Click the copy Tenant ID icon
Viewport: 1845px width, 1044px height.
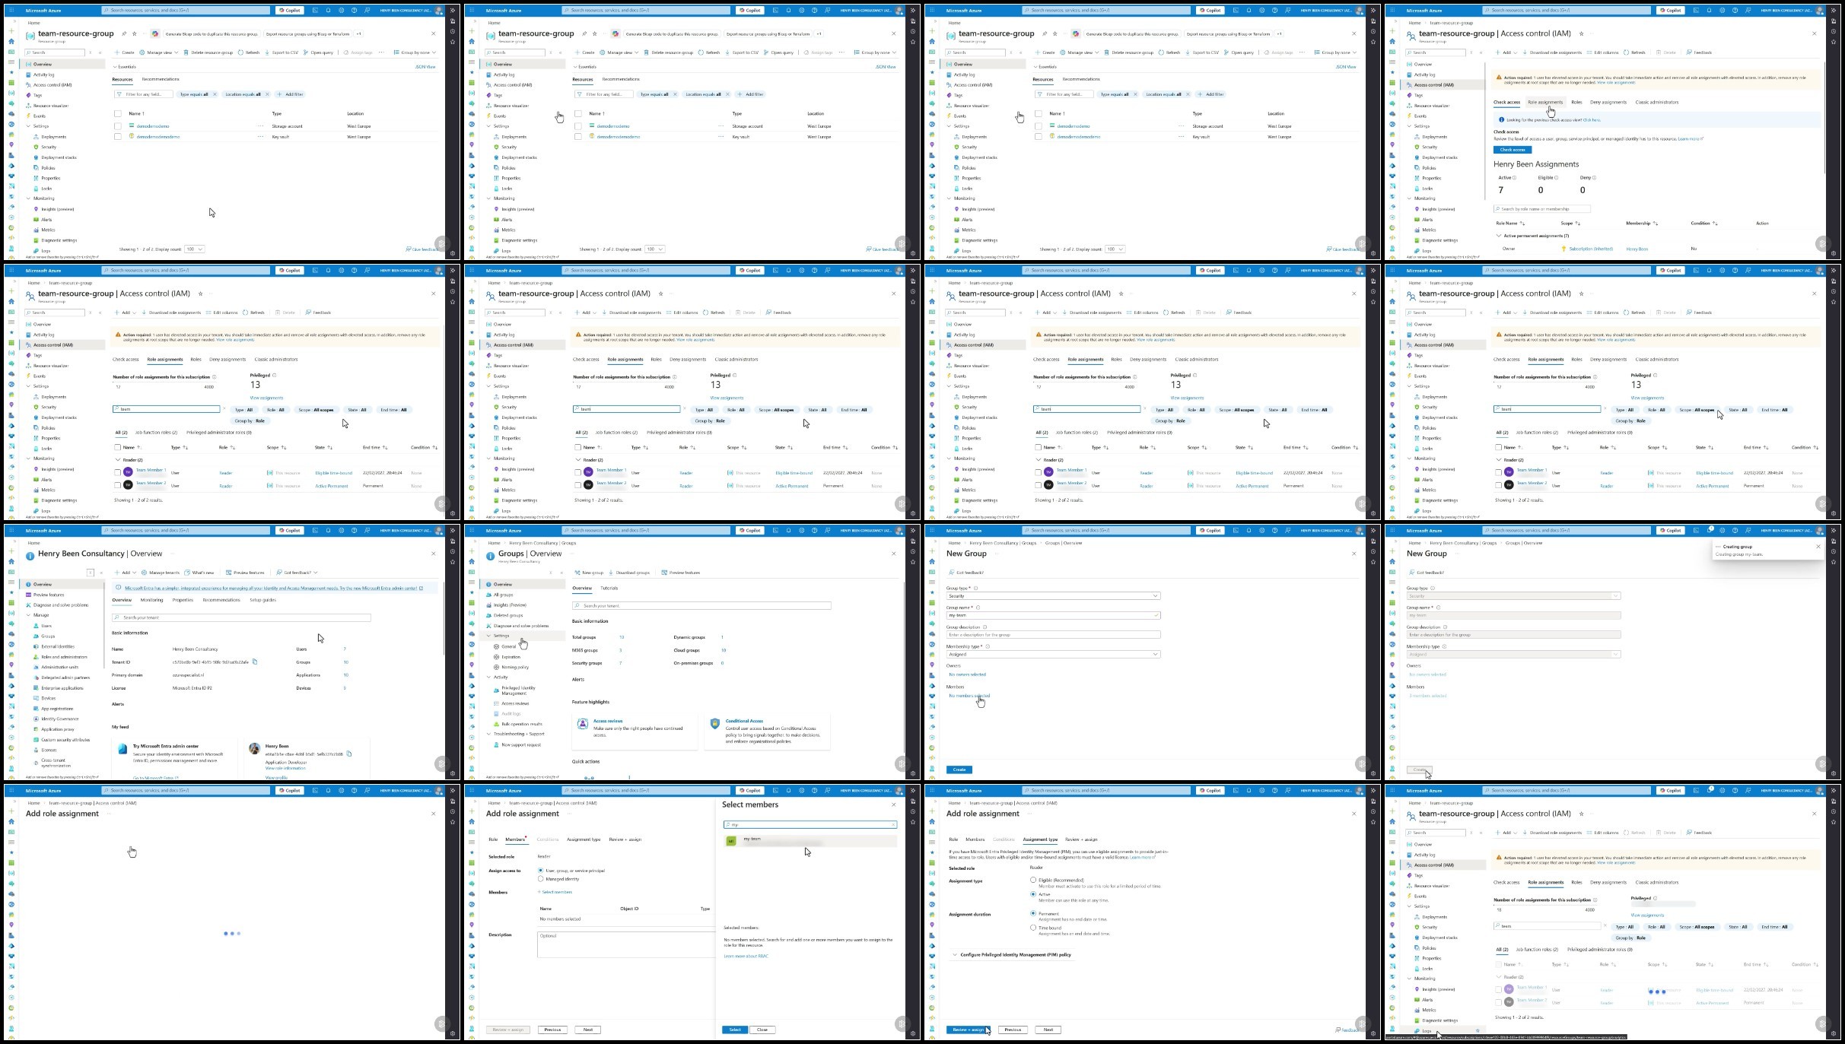(255, 662)
